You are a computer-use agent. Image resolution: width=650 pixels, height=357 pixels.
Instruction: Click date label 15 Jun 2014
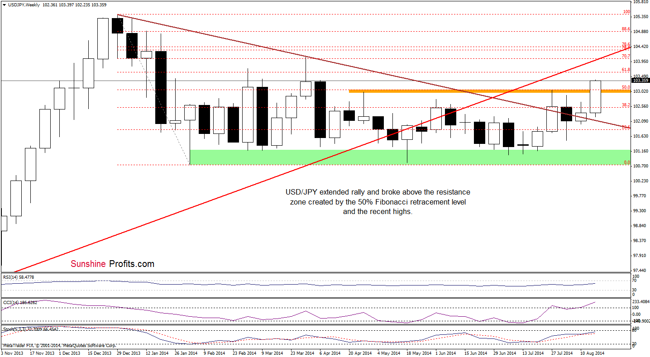pyautogui.click(x=477, y=353)
